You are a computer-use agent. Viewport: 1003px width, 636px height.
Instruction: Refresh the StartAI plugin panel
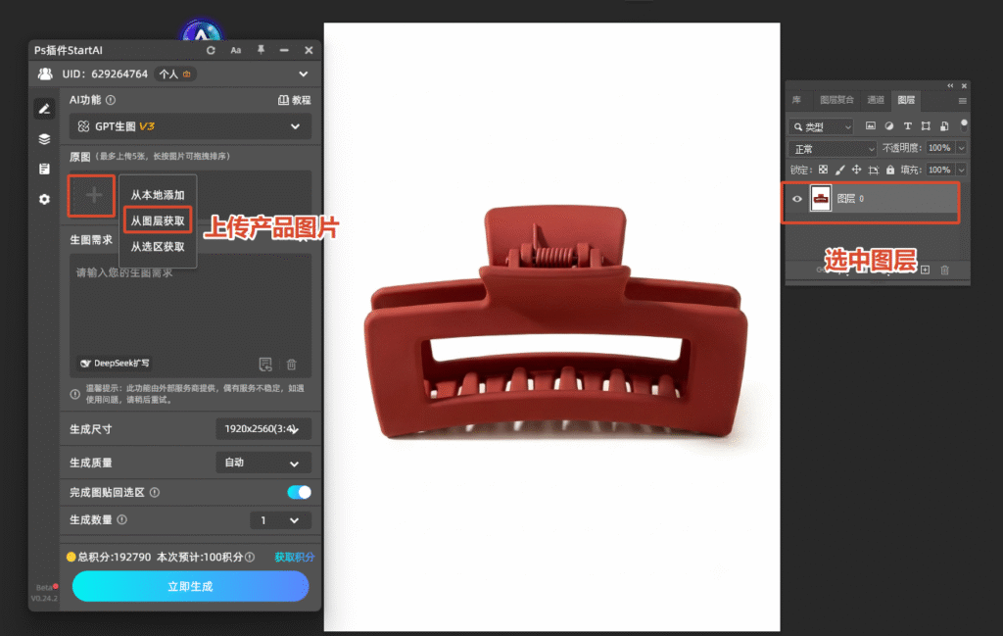tap(211, 50)
